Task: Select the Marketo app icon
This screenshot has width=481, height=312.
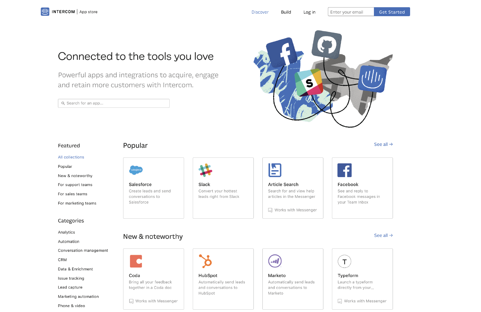Action: [x=275, y=261]
